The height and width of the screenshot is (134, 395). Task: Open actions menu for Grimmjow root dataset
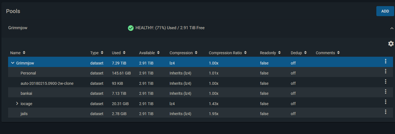click(x=386, y=61)
